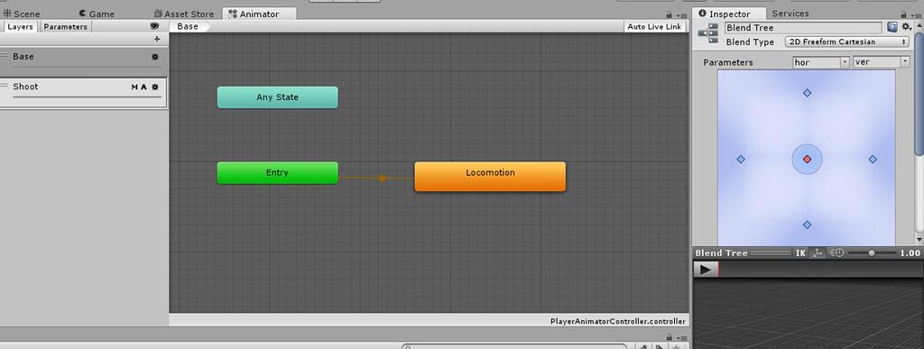
Task: Select the Locomotion state node
Action: (x=490, y=177)
